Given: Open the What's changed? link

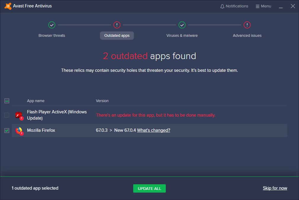Looking at the screenshot, I should tap(154, 130).
